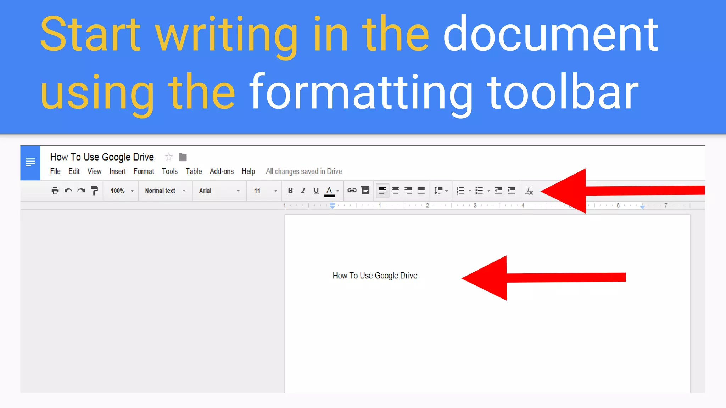
Task: Select Left align
Action: coord(382,191)
